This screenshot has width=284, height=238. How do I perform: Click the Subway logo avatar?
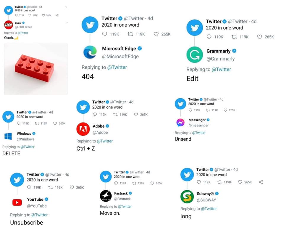tap(187, 197)
